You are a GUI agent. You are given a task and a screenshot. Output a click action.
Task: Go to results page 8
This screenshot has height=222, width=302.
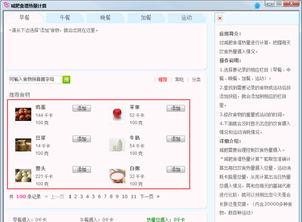pos(111,196)
